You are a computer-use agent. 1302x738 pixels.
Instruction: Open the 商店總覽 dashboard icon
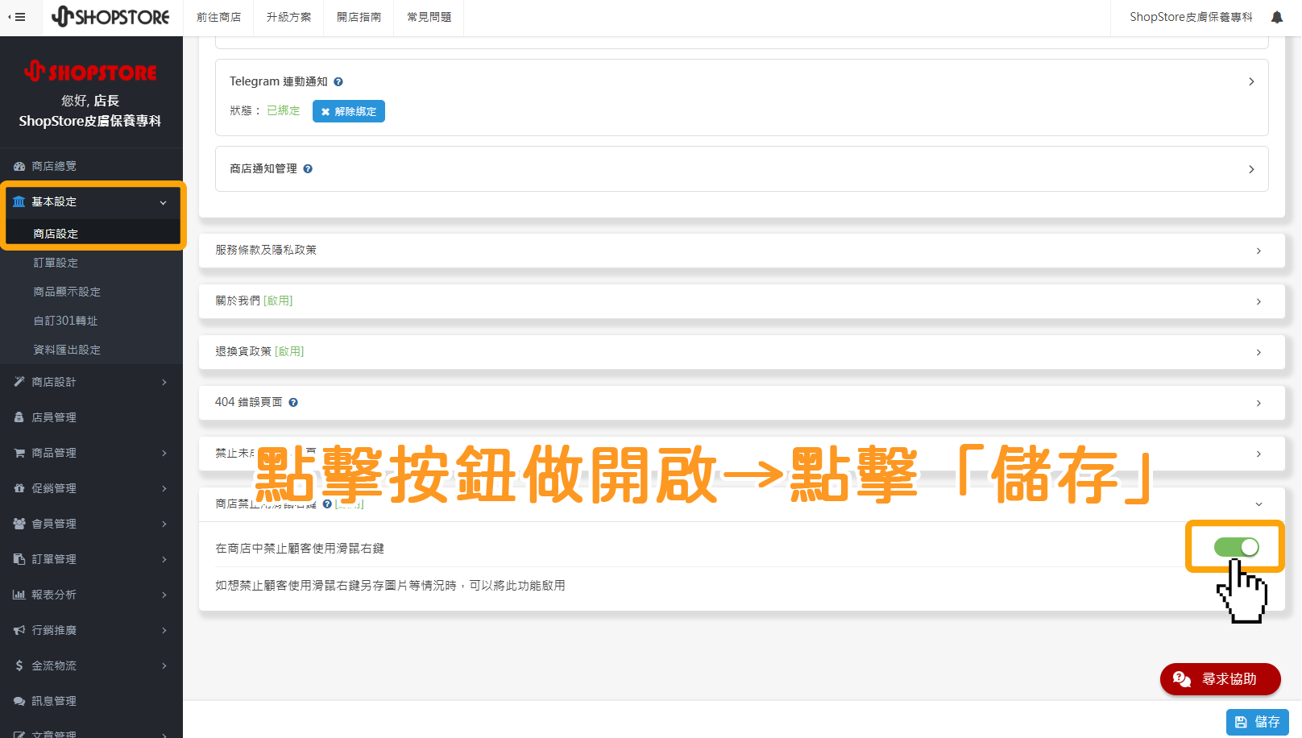click(19, 165)
